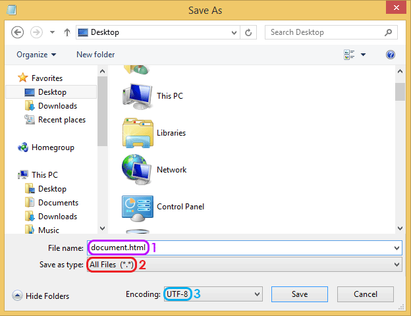Click the change view icon
The image size is (411, 316).
click(x=349, y=55)
